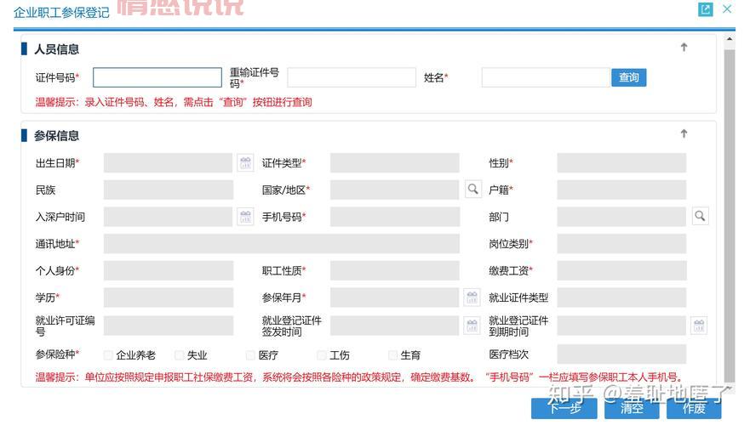Image resolution: width=750 pixels, height=425 pixels.
Task: Close the 企业职工参保登记 dialog
Action: coord(727,8)
